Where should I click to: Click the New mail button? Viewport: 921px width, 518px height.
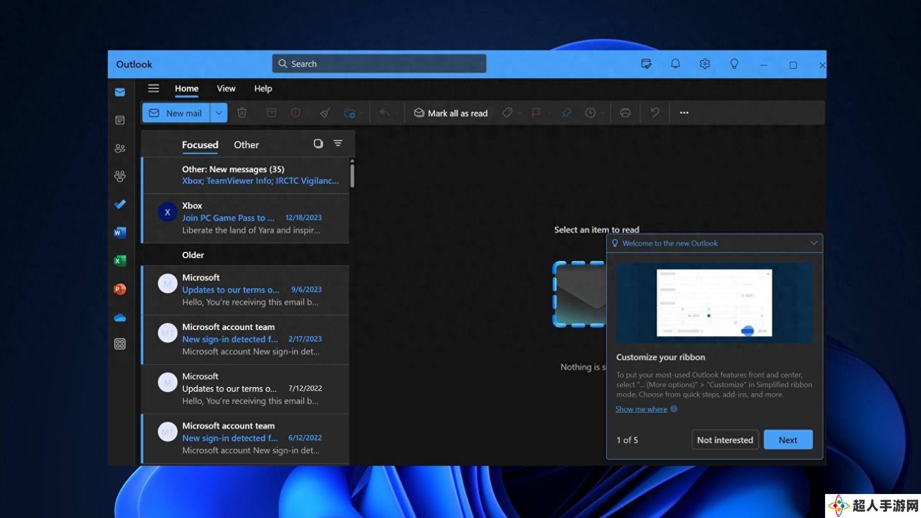click(x=176, y=113)
